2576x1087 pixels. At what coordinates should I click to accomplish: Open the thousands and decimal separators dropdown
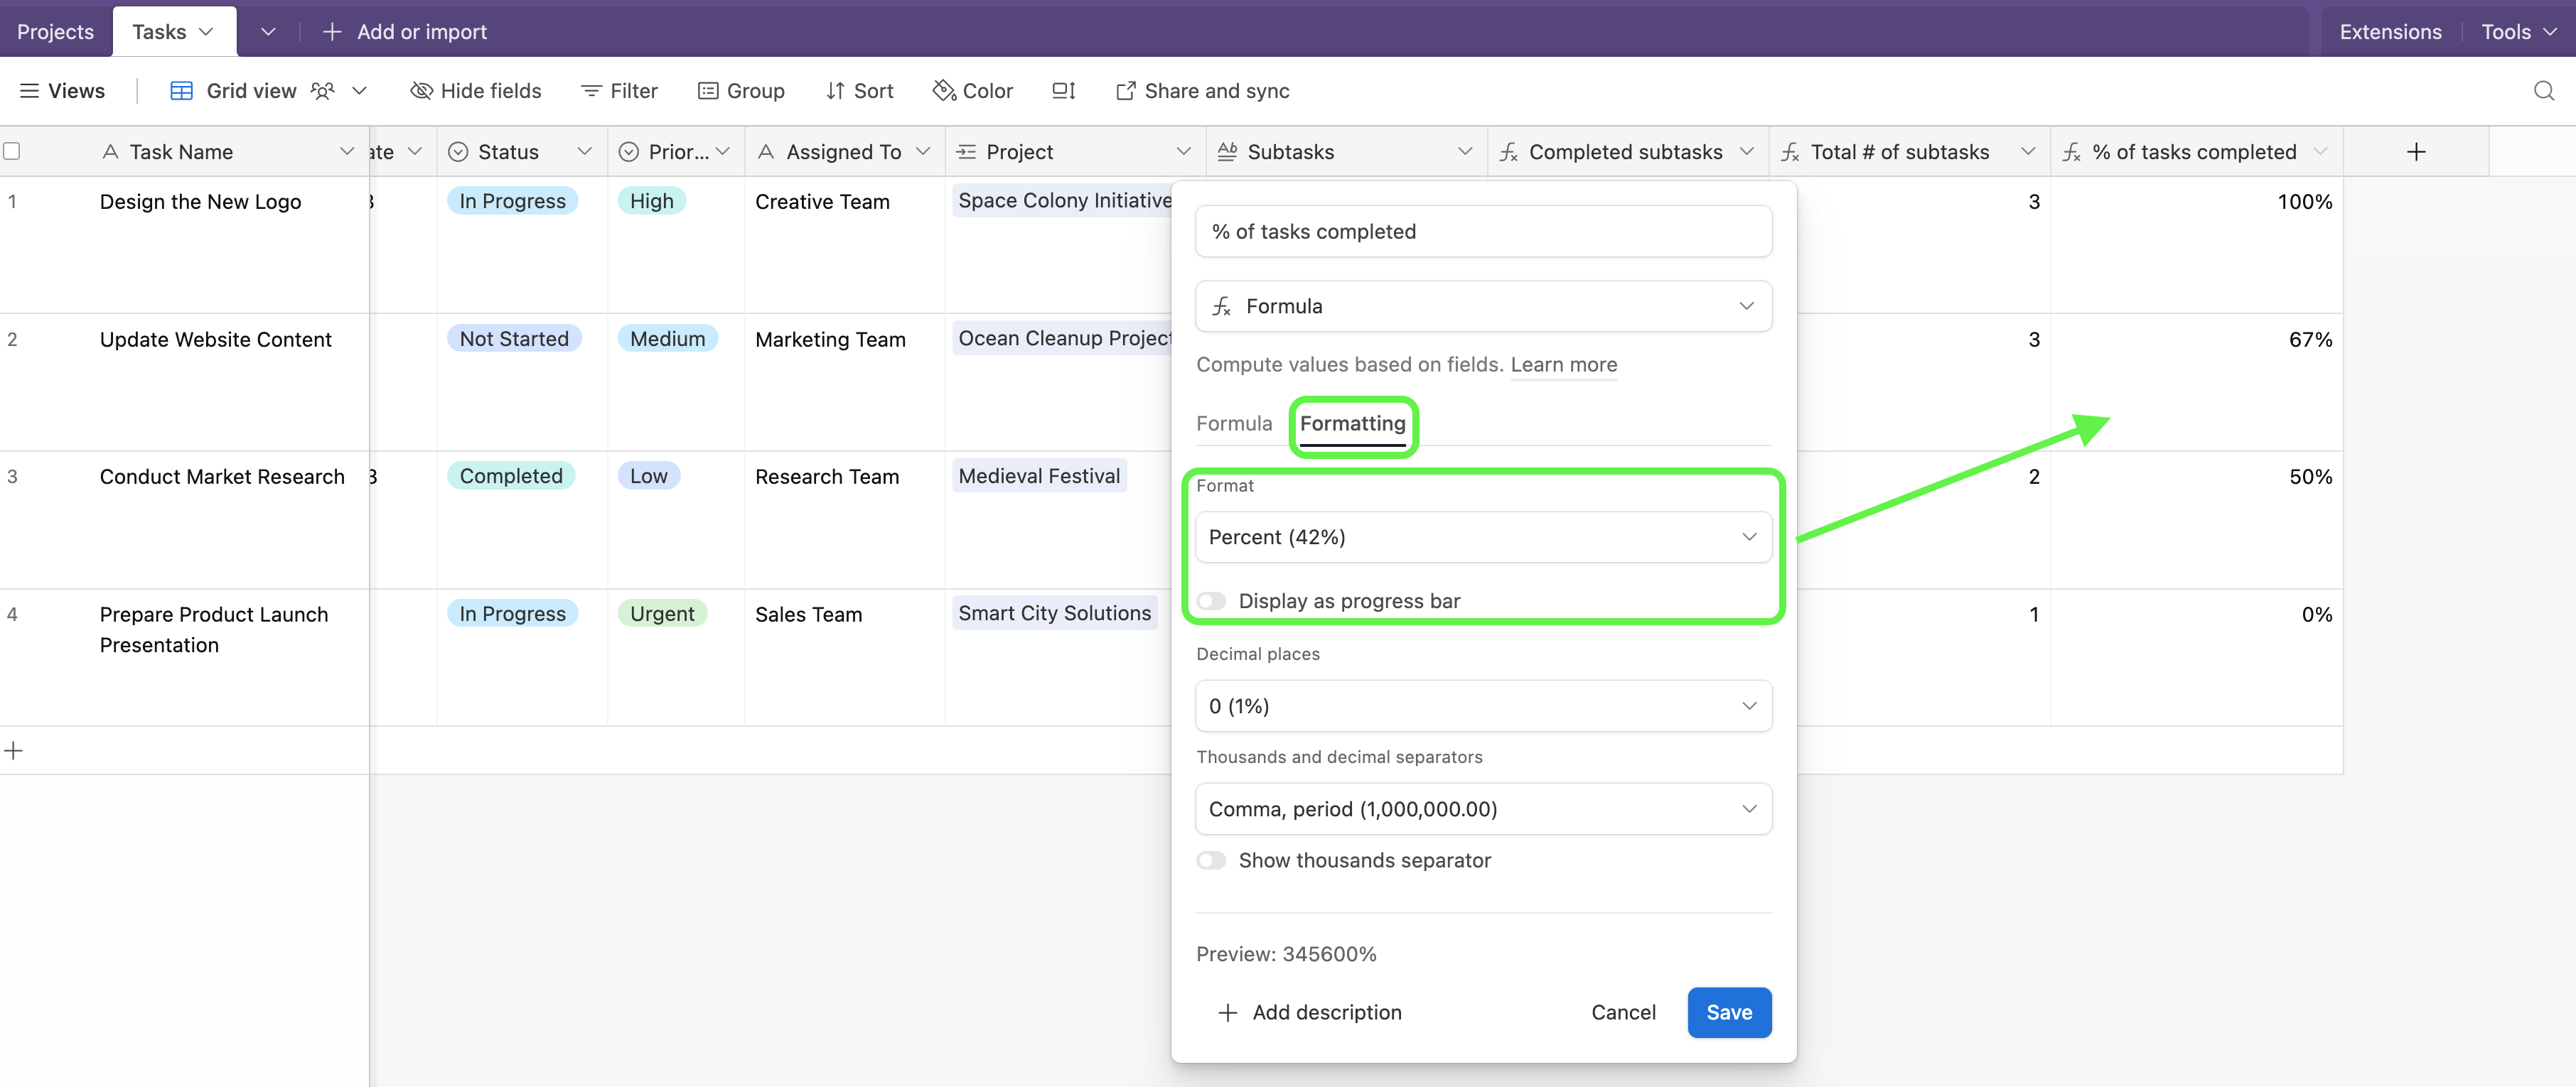1483,809
